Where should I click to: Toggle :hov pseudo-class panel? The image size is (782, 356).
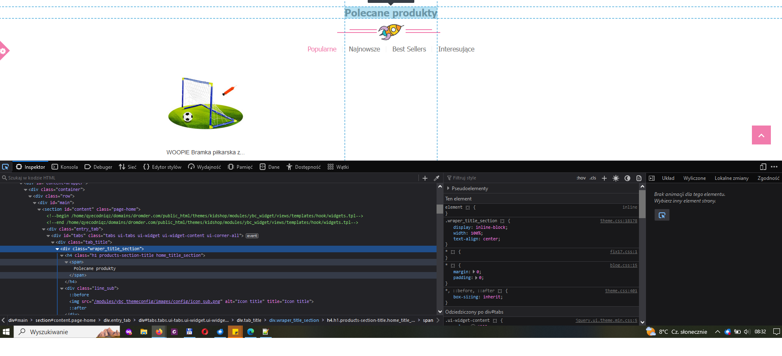tap(581, 178)
